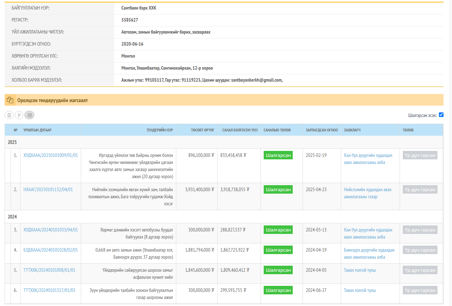Open Баянзүрх дүүргийн худалдан авах ажиллагааны алба
Viewport: 452px width, 306px height.
pos(369,253)
